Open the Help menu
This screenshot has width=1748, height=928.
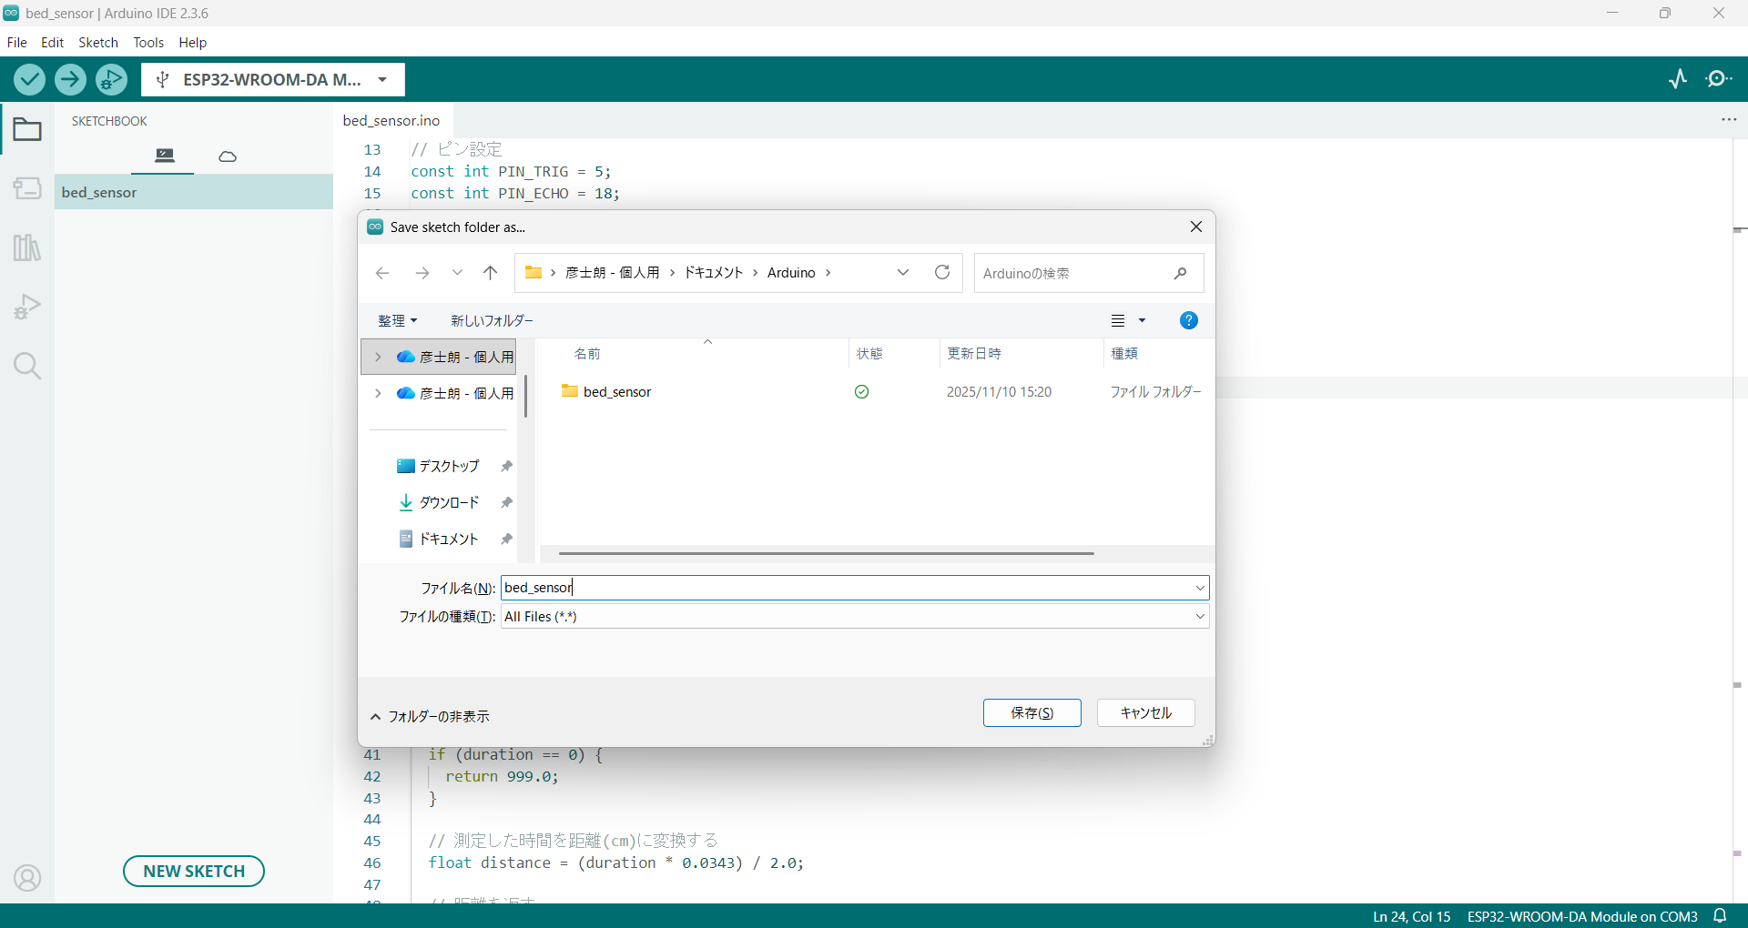tap(193, 42)
